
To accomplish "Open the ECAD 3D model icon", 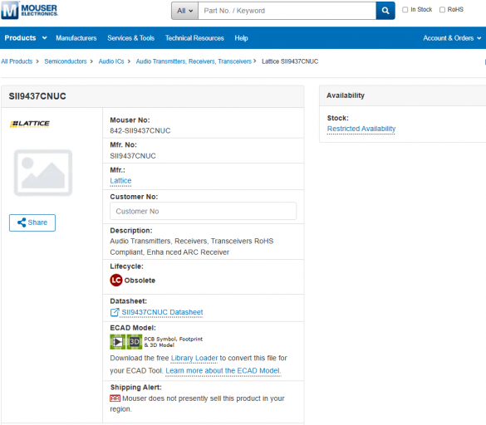I will (135, 342).
